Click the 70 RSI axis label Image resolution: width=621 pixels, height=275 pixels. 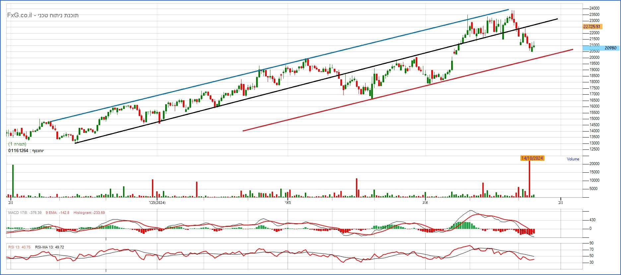pyautogui.click(x=591, y=249)
